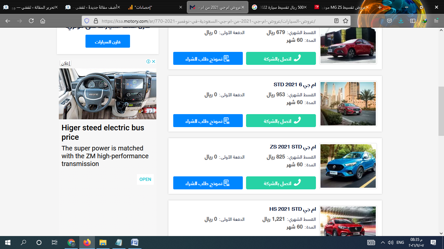Open the Firefox home page

pyautogui.click(x=43, y=21)
